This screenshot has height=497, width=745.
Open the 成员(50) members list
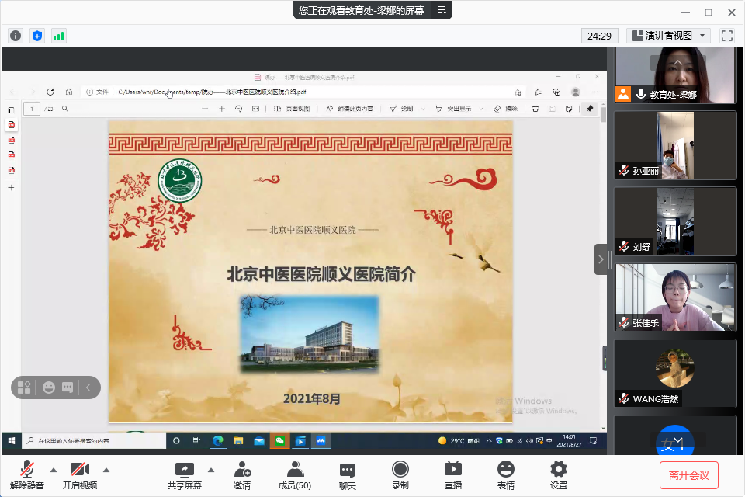coord(295,475)
